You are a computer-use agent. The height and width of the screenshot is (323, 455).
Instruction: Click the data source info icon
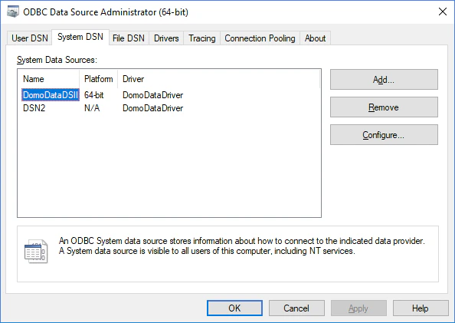point(36,251)
